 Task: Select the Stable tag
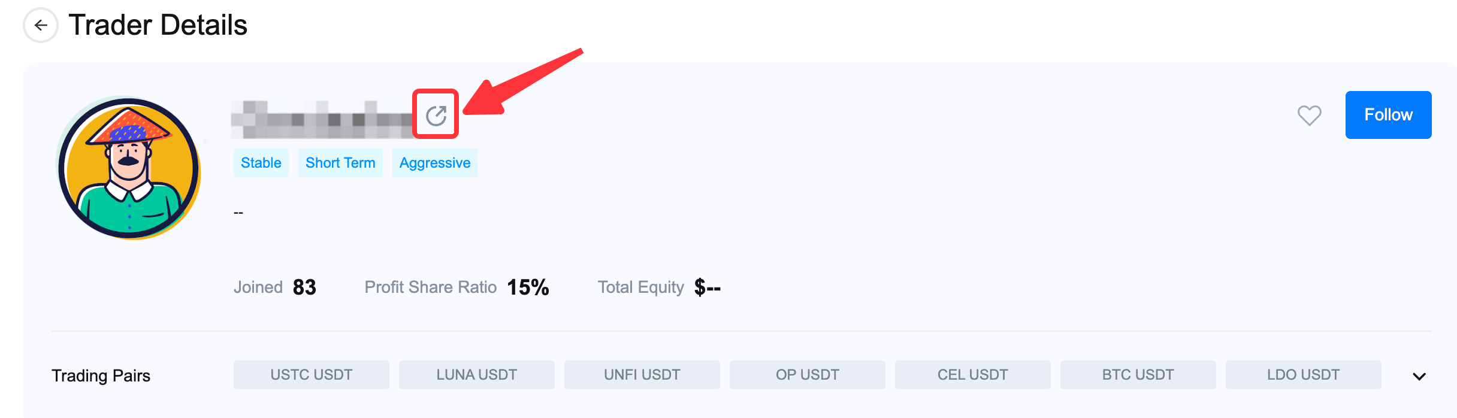tap(261, 163)
